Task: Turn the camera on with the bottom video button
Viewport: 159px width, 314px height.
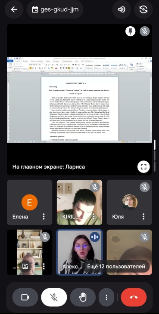Action: [25, 297]
